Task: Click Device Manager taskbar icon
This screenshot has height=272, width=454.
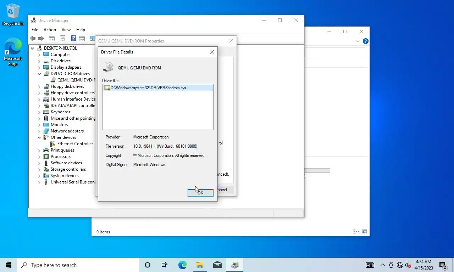Action: coord(234,265)
